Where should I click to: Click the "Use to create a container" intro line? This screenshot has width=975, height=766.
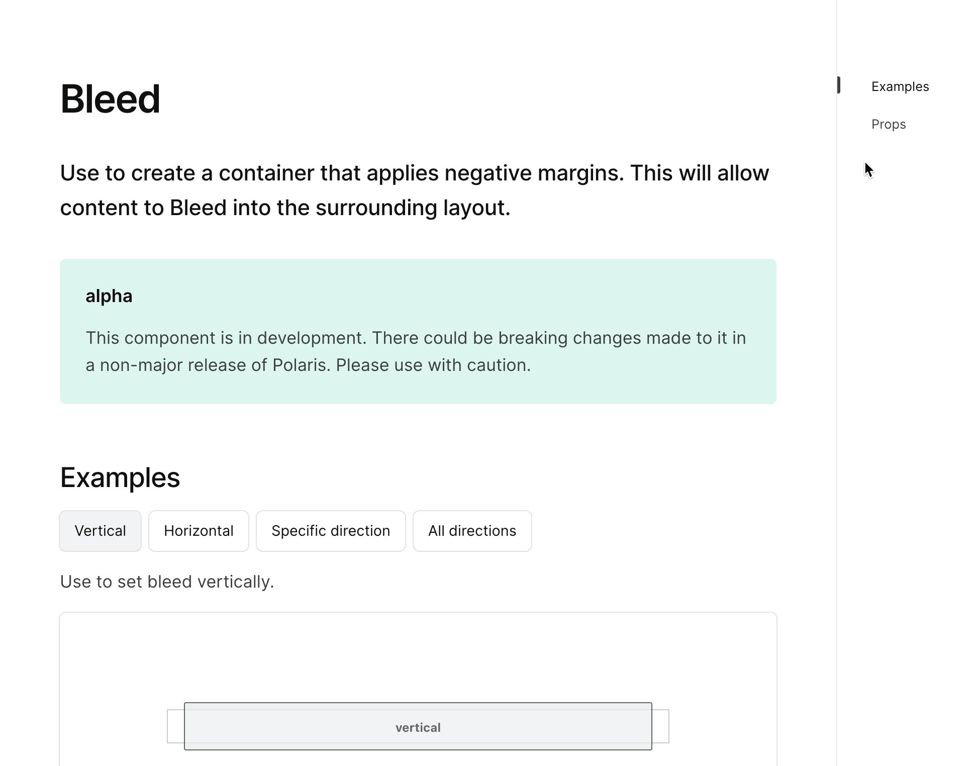tap(414, 173)
